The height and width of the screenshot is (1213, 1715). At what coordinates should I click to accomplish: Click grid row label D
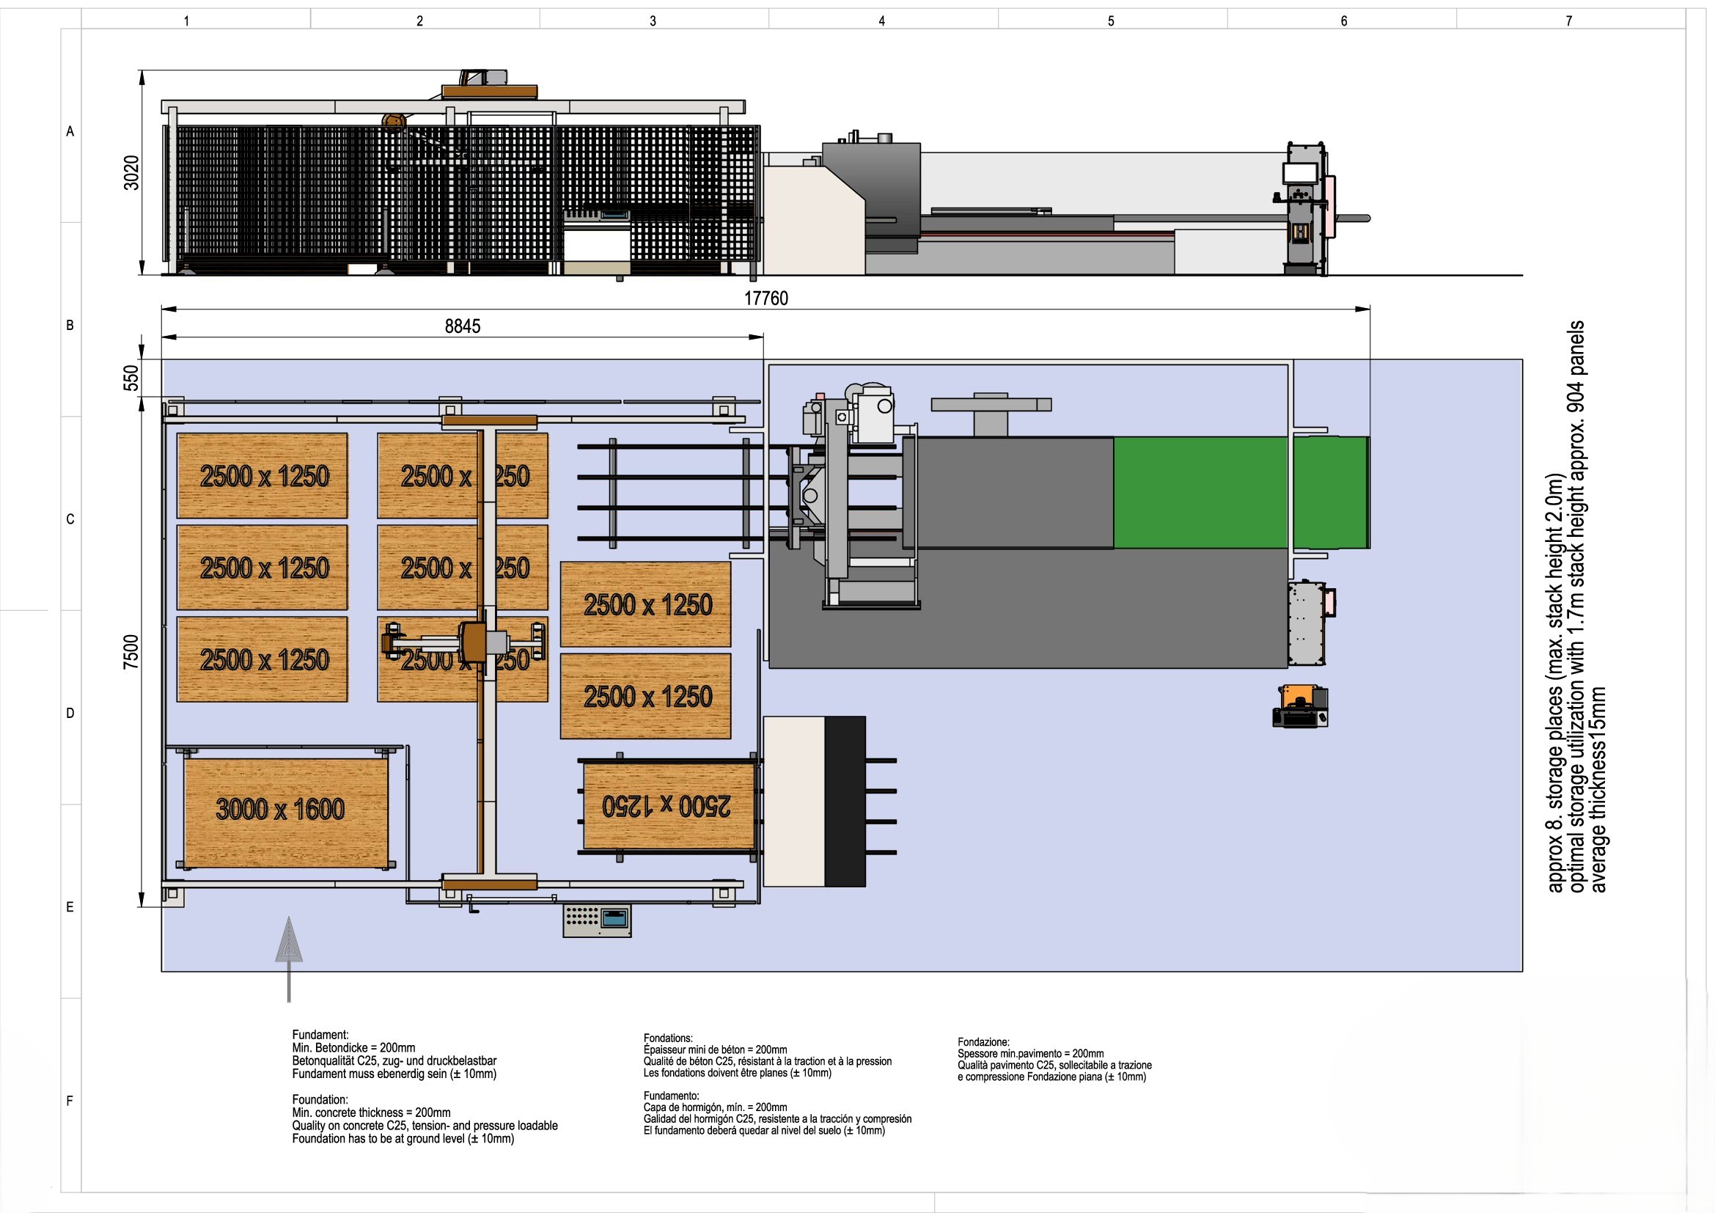[70, 714]
